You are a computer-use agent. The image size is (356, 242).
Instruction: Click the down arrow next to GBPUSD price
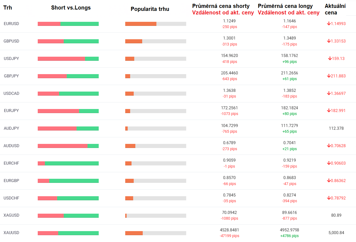(329, 41)
